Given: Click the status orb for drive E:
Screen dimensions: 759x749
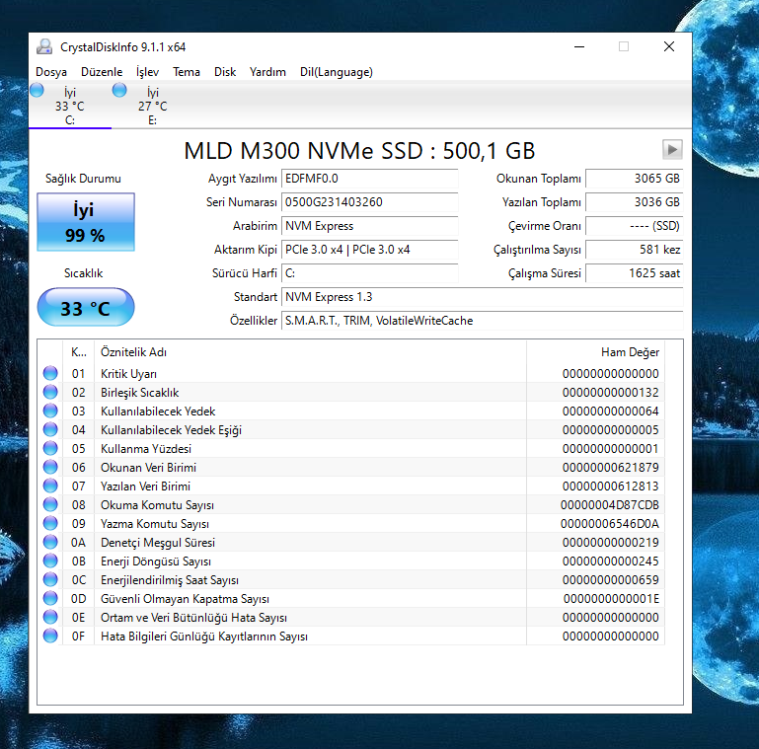Looking at the screenshot, I should (119, 91).
